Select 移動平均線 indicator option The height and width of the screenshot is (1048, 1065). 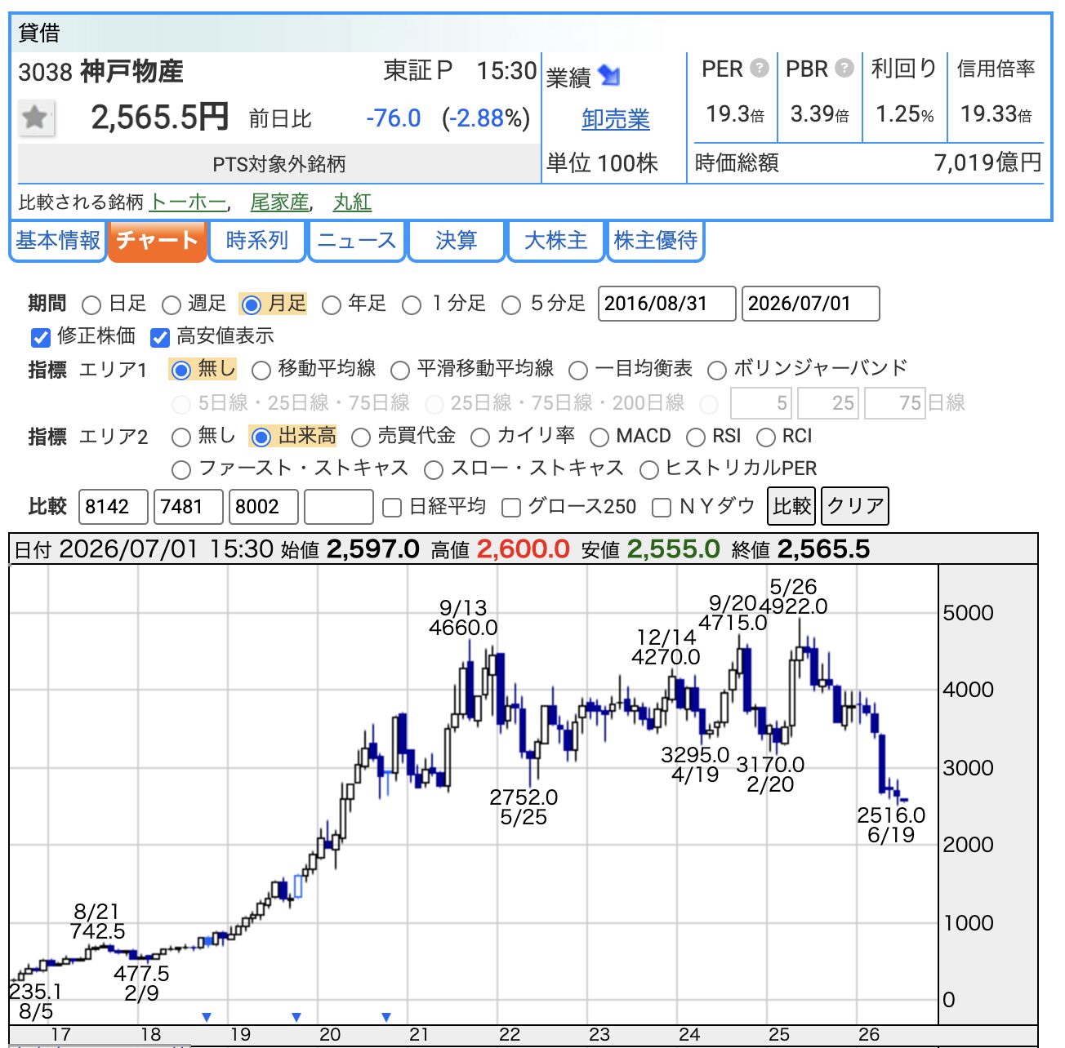(x=261, y=371)
